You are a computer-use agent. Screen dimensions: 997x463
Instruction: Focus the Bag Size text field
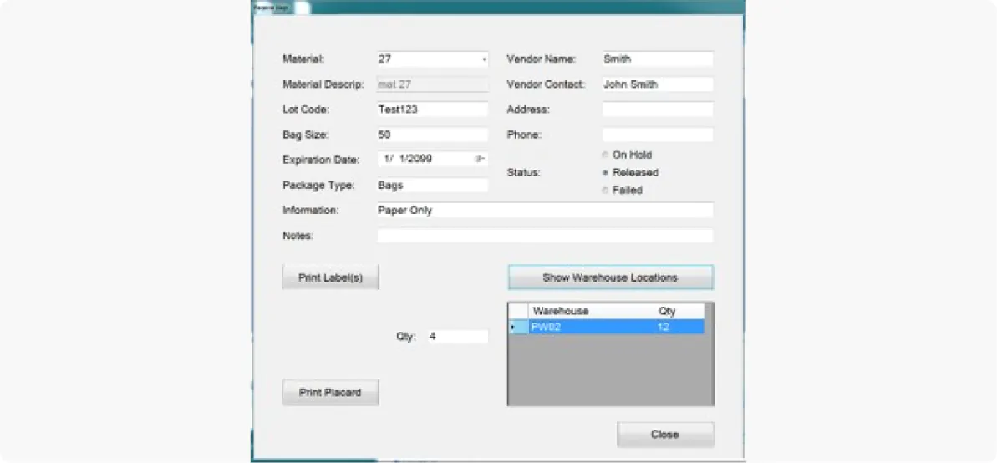[432, 135]
